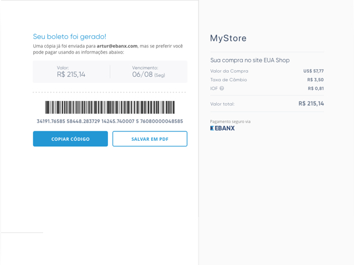Click the MyStore title
The height and width of the screenshot is (265, 354).
(228, 38)
